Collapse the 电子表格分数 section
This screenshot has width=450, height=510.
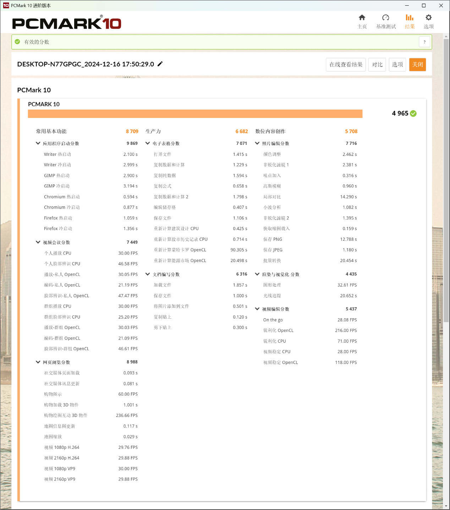click(148, 143)
